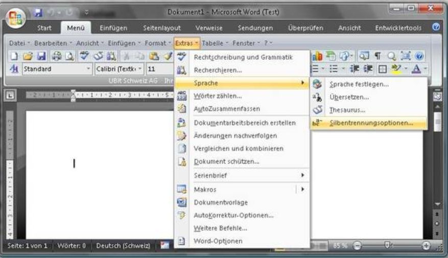Select Rechtschreibung und Grammatik menu entry

242,57
